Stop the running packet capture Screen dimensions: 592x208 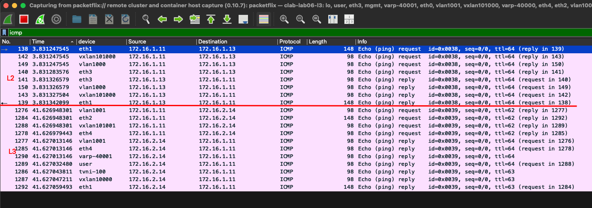tap(24, 19)
